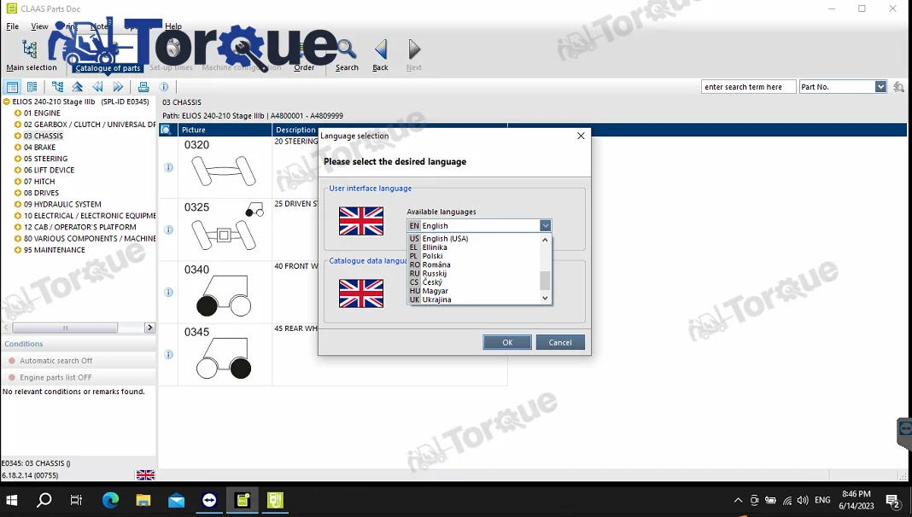Jump to next group with double-right arrows
The width and height of the screenshot is (912, 517).
click(x=118, y=87)
